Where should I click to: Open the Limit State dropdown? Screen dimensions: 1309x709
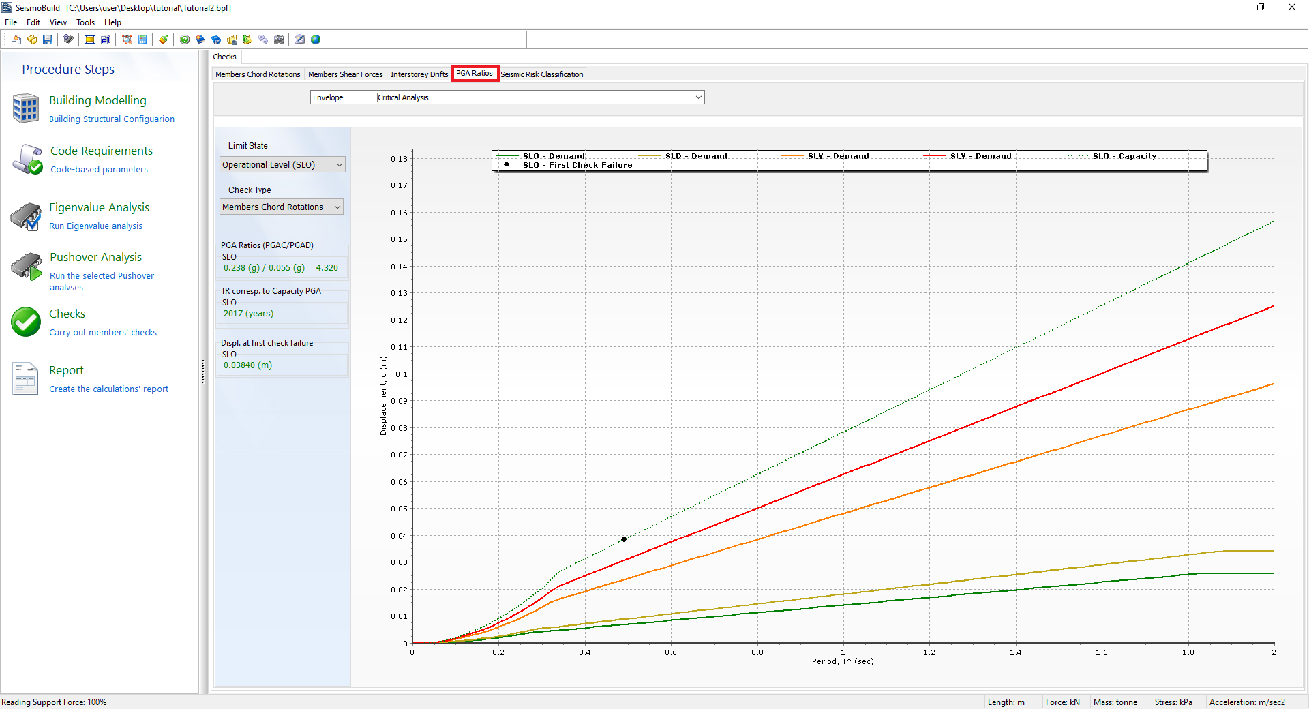pos(282,165)
